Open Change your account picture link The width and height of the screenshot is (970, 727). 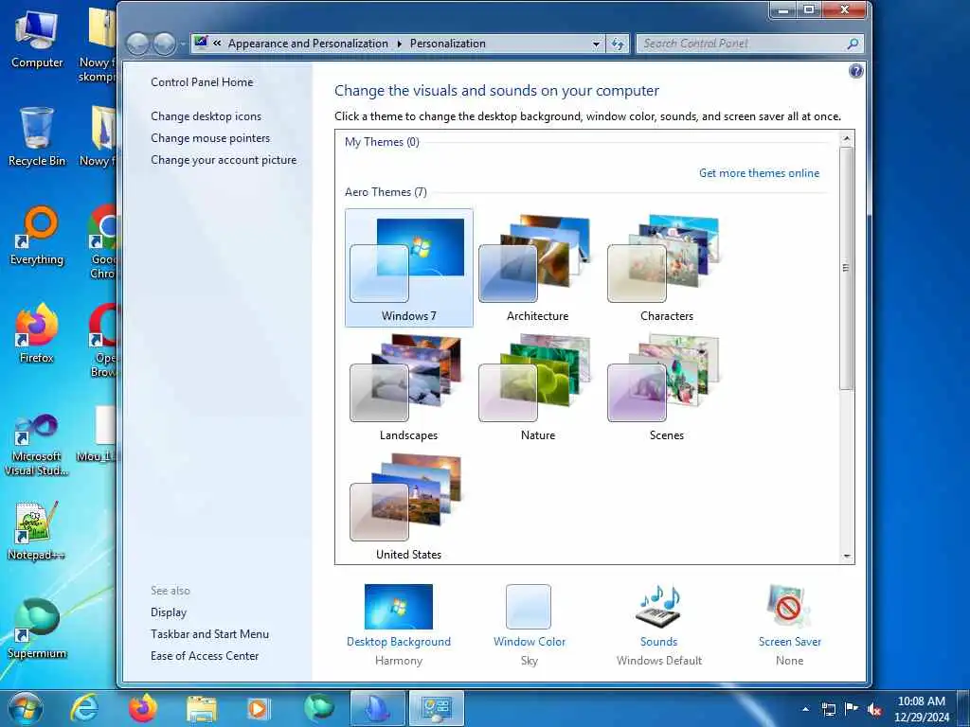[224, 159]
